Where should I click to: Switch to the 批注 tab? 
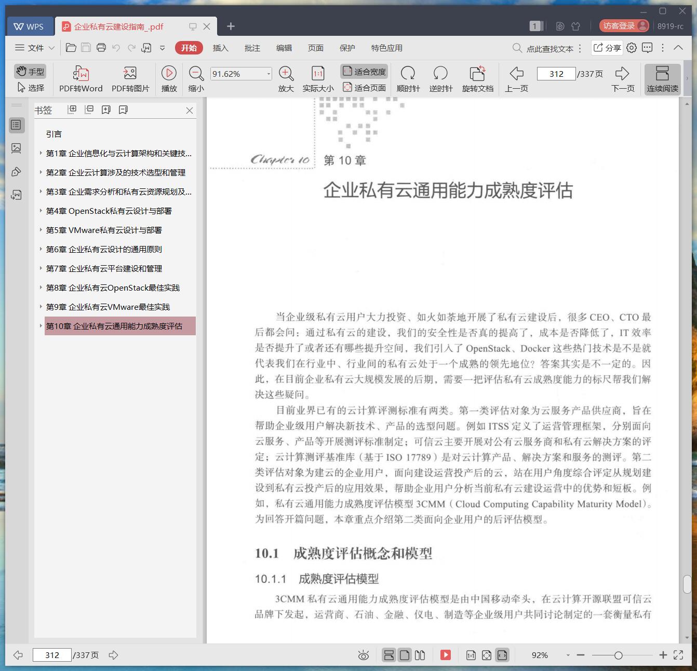pos(252,48)
